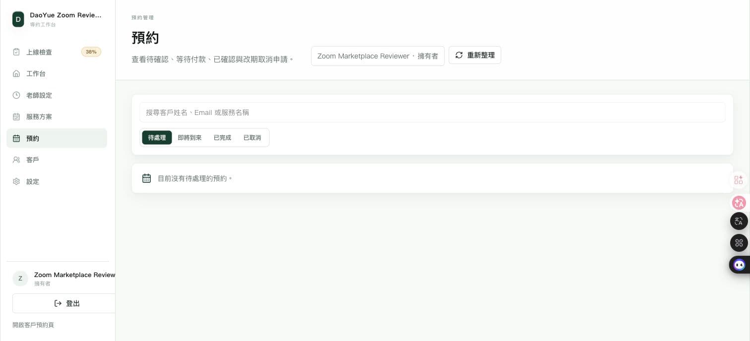
Task: Select the 待處理 filter tab
Action: tap(157, 137)
